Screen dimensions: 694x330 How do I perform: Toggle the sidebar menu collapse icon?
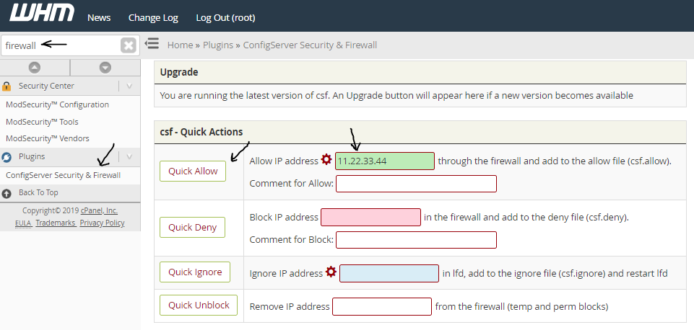152,43
